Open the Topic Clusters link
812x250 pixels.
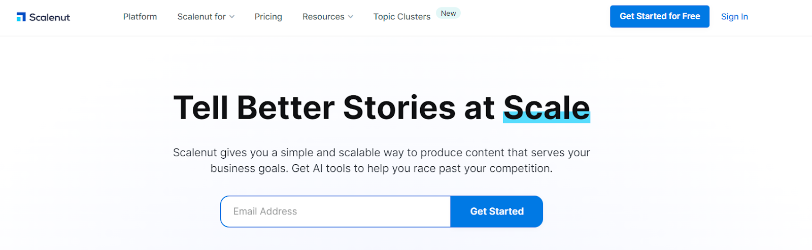(x=402, y=17)
